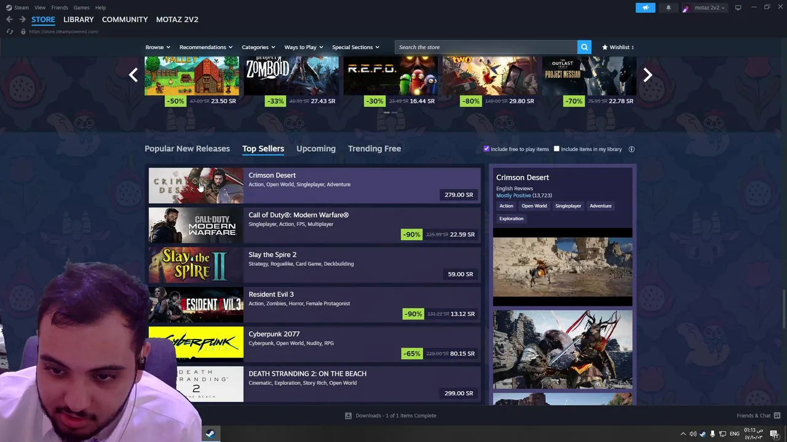787x442 pixels.
Task: Open the Crimson Desert top seller row
Action: (314, 185)
